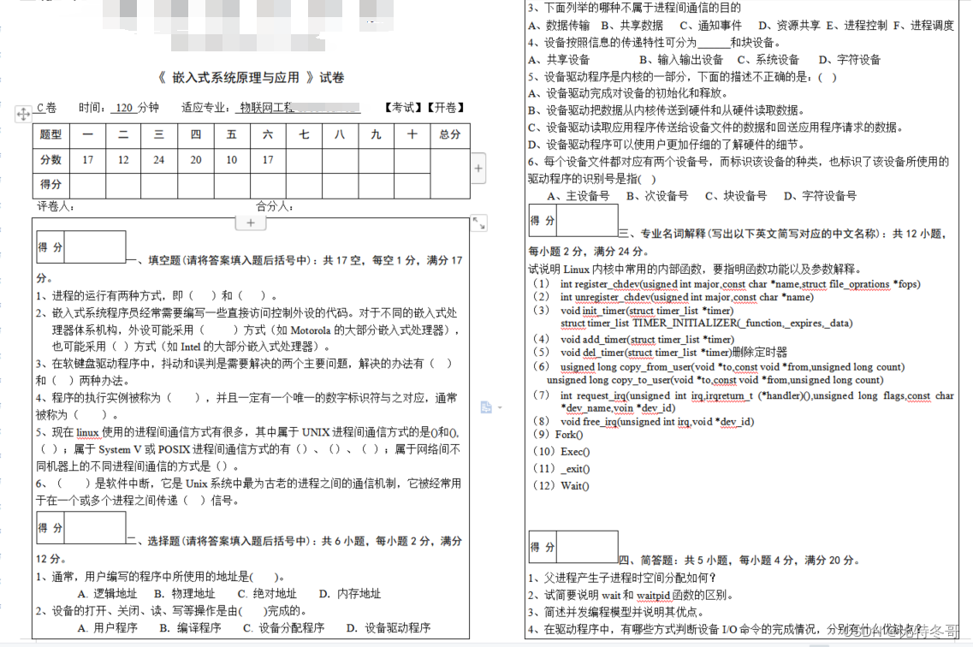Choose option C. 设备分配程序
This screenshot has width=973, height=647.
[283, 628]
